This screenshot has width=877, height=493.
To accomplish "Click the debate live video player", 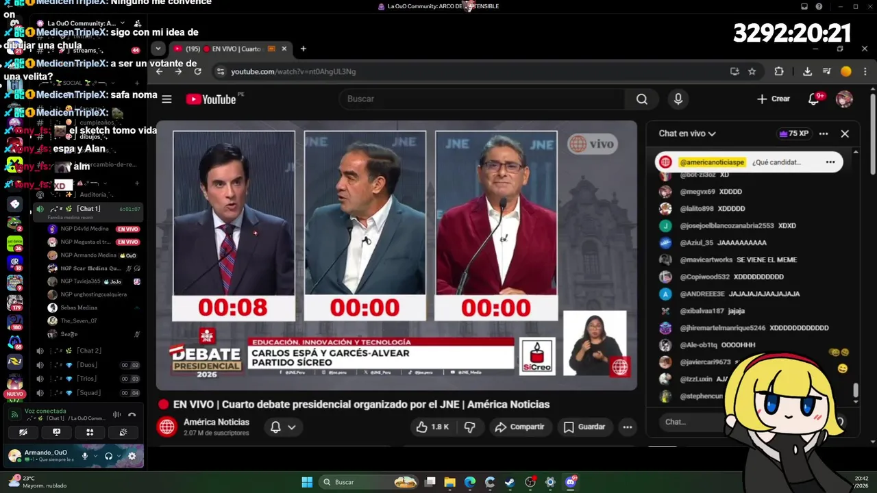I will click(397, 255).
